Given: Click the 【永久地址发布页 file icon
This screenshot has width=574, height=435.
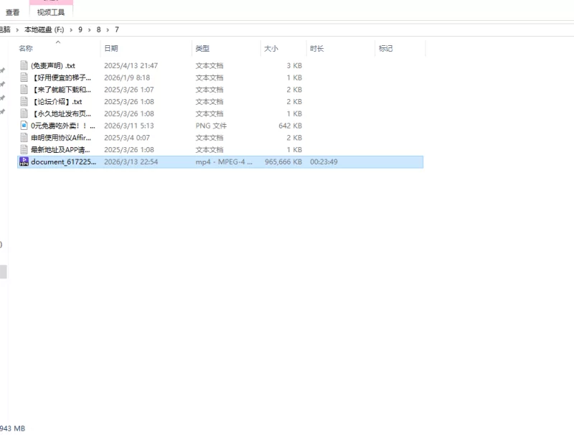Looking at the screenshot, I should click(x=24, y=113).
